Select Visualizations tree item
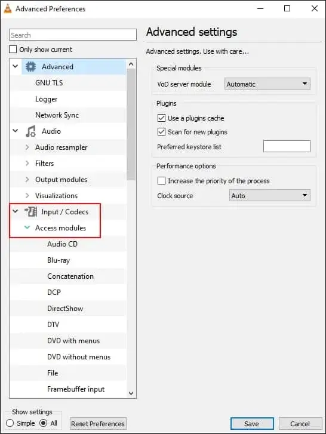Screen dimensions: 326x434 click(57, 195)
